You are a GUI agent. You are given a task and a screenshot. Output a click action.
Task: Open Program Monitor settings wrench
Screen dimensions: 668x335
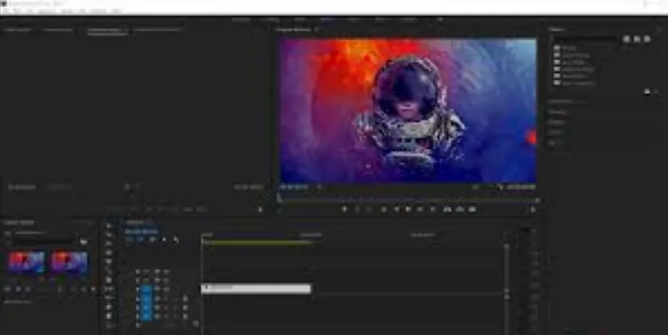click(x=500, y=187)
